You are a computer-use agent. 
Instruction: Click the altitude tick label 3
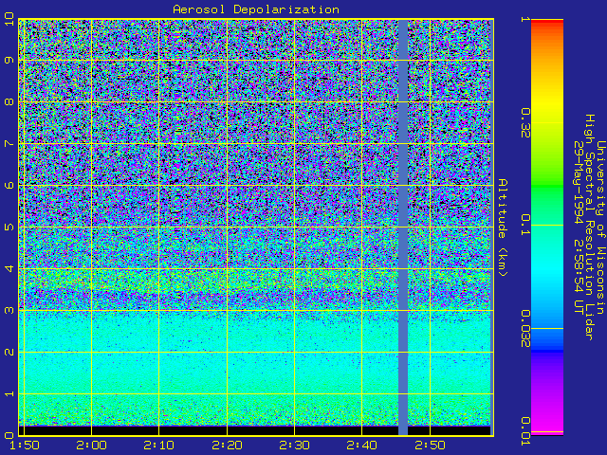tap(9, 310)
